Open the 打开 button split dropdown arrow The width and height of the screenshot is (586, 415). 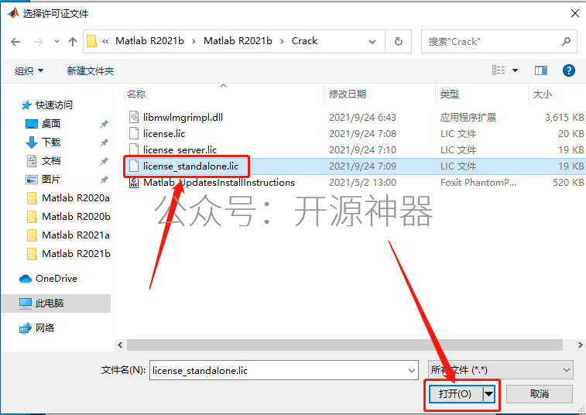[x=488, y=393]
